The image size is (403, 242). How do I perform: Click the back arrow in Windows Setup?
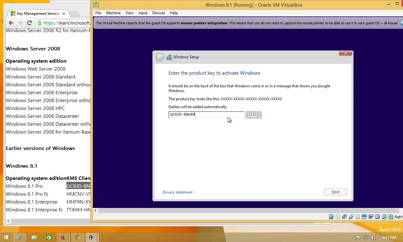tap(160, 57)
